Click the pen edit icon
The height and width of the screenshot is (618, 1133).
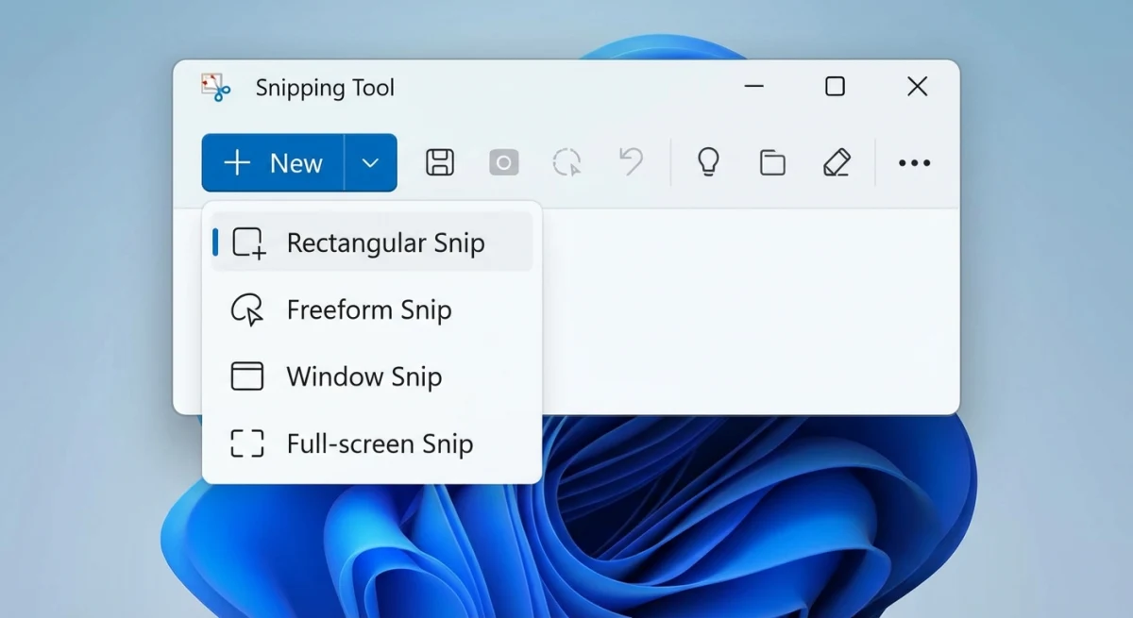click(x=837, y=162)
